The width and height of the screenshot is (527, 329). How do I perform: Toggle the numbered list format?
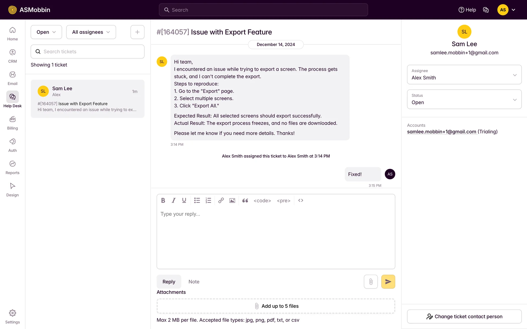208,200
